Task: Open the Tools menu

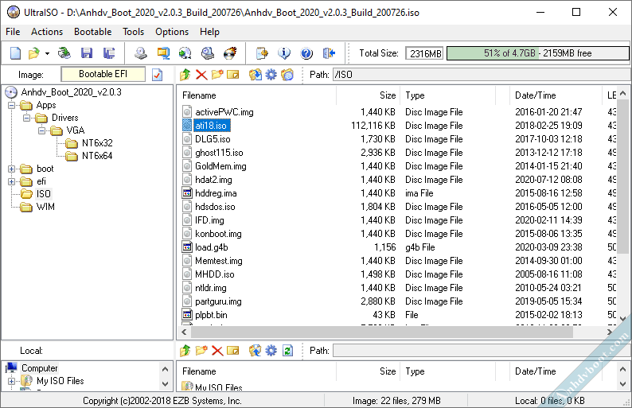Action: (x=134, y=32)
